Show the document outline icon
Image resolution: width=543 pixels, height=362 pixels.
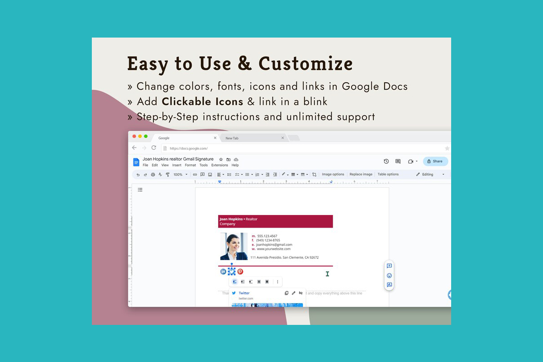[140, 190]
